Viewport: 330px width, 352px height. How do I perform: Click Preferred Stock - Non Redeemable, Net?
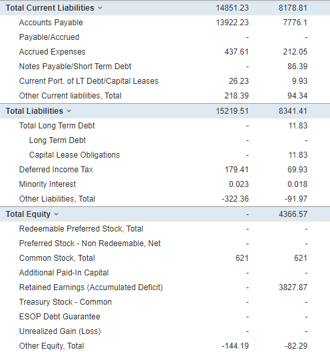coord(90,244)
